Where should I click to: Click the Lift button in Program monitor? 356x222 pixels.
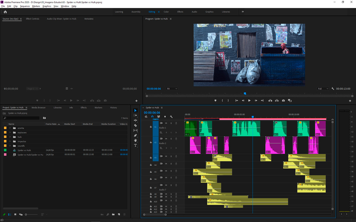(270, 101)
